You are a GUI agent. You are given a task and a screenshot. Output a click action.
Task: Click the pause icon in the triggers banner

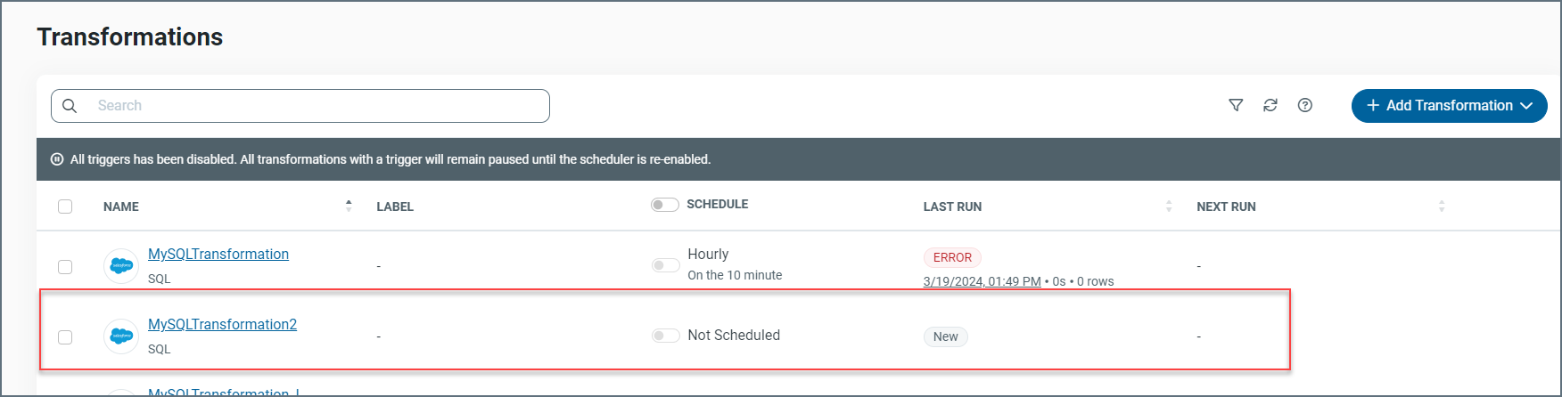tap(57, 159)
